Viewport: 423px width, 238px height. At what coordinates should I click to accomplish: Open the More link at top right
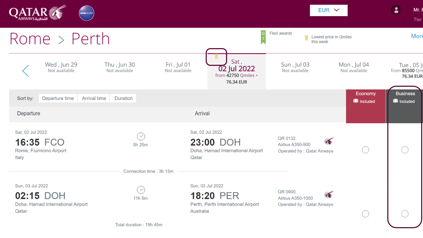(x=417, y=36)
